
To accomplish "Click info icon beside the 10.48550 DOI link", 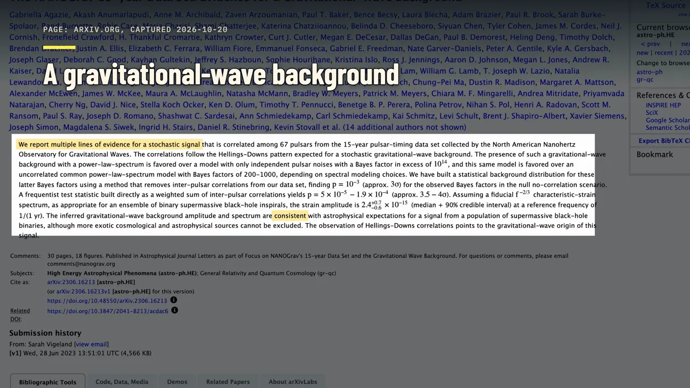I will [x=174, y=300].
